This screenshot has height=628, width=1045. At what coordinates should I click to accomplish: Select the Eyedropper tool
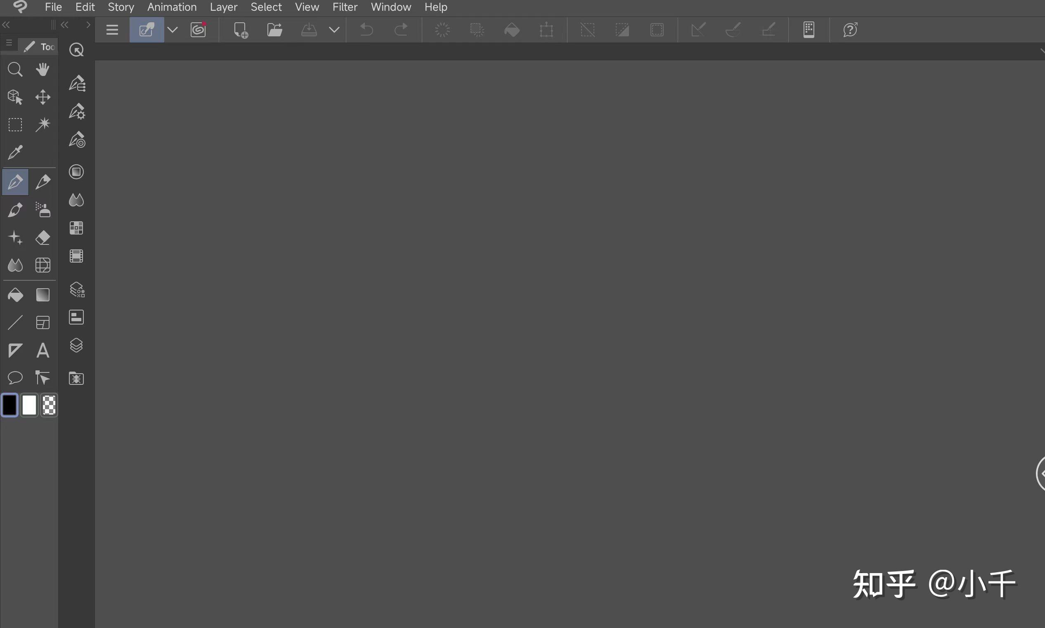(15, 152)
